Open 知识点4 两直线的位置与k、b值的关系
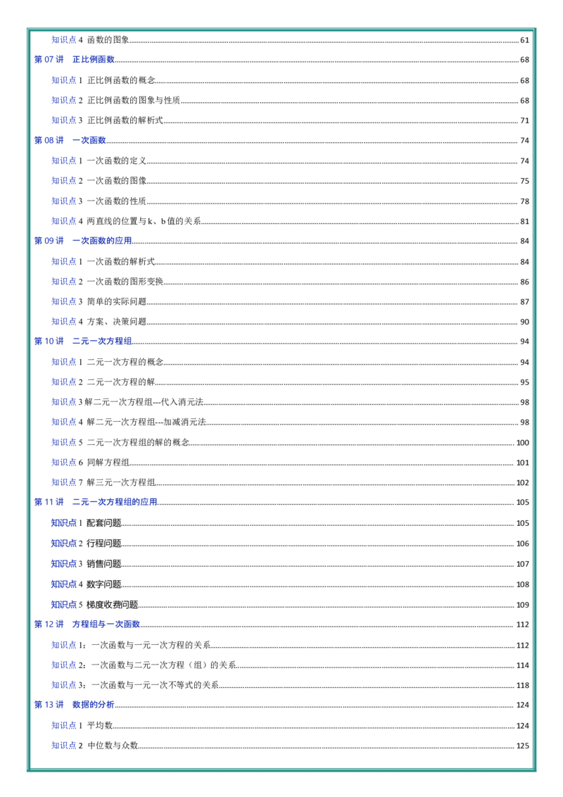Screen dimensions: 563x797 pyautogui.click(x=290, y=221)
